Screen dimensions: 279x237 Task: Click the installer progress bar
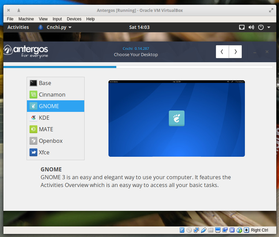(x=138, y=67)
